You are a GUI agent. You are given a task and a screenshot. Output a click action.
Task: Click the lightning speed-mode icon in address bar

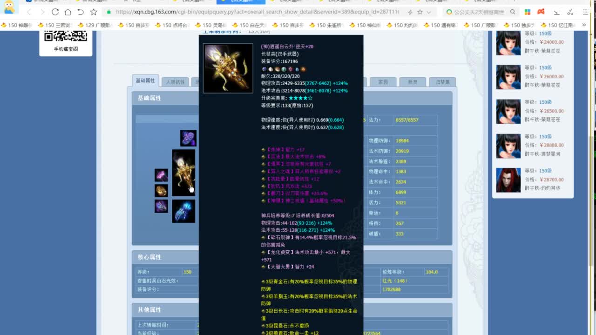pyautogui.click(x=410, y=12)
